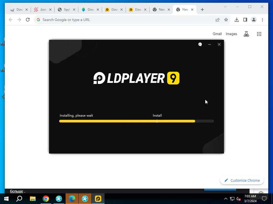
Task: Click Customize Chrome button
Action: coord(242,180)
